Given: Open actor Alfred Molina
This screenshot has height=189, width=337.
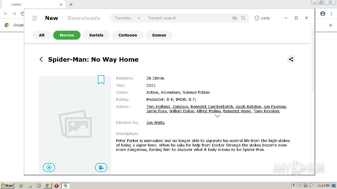Looking at the screenshot, I should coord(209,111).
